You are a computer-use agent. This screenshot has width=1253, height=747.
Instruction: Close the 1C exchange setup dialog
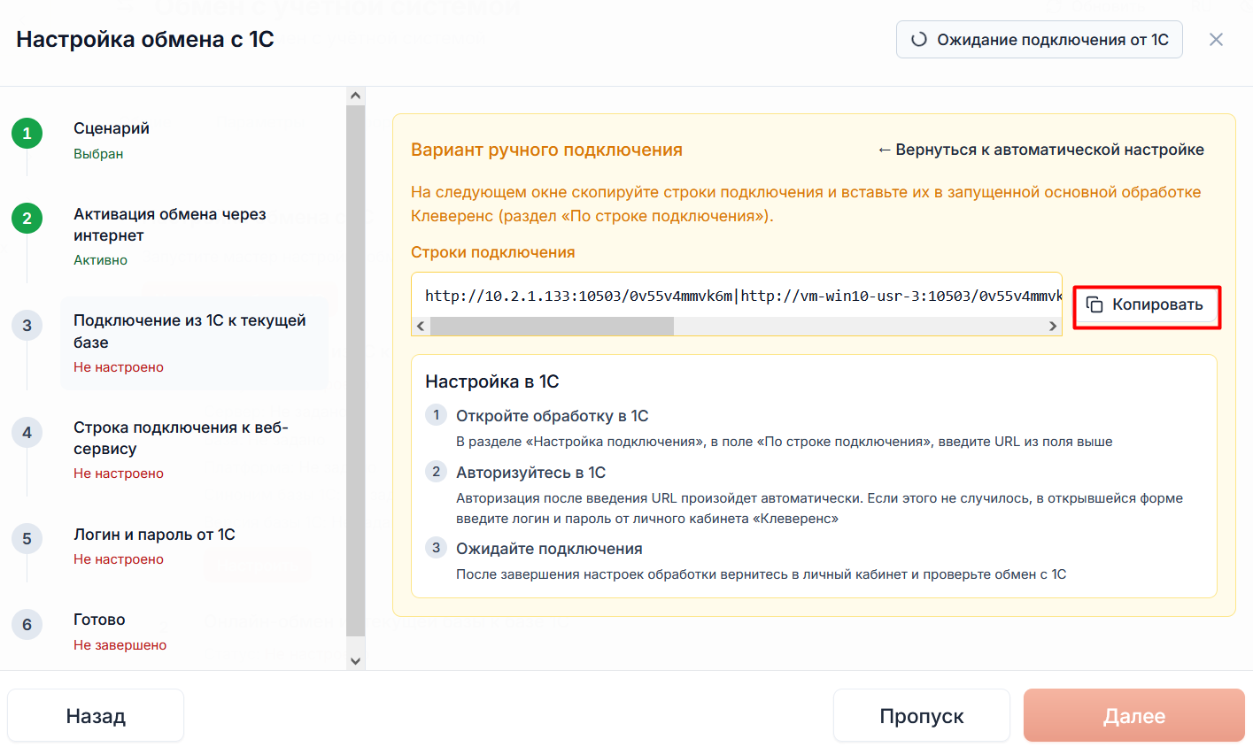point(1216,40)
